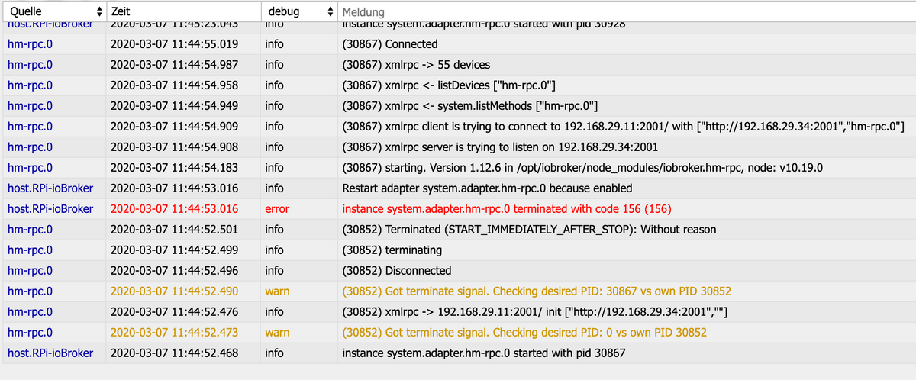Viewport: 916px width, 380px height.
Task: Open the debug log level dropdown
Action: [x=298, y=12]
